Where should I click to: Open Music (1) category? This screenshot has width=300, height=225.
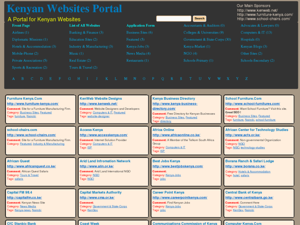point(76,53)
